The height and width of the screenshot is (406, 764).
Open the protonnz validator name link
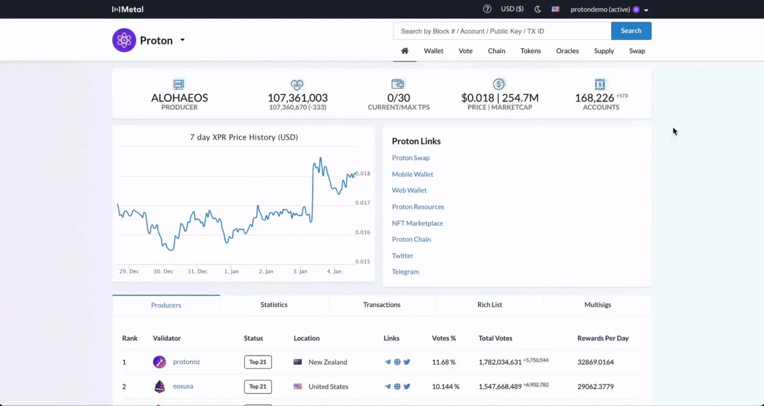[x=187, y=362]
